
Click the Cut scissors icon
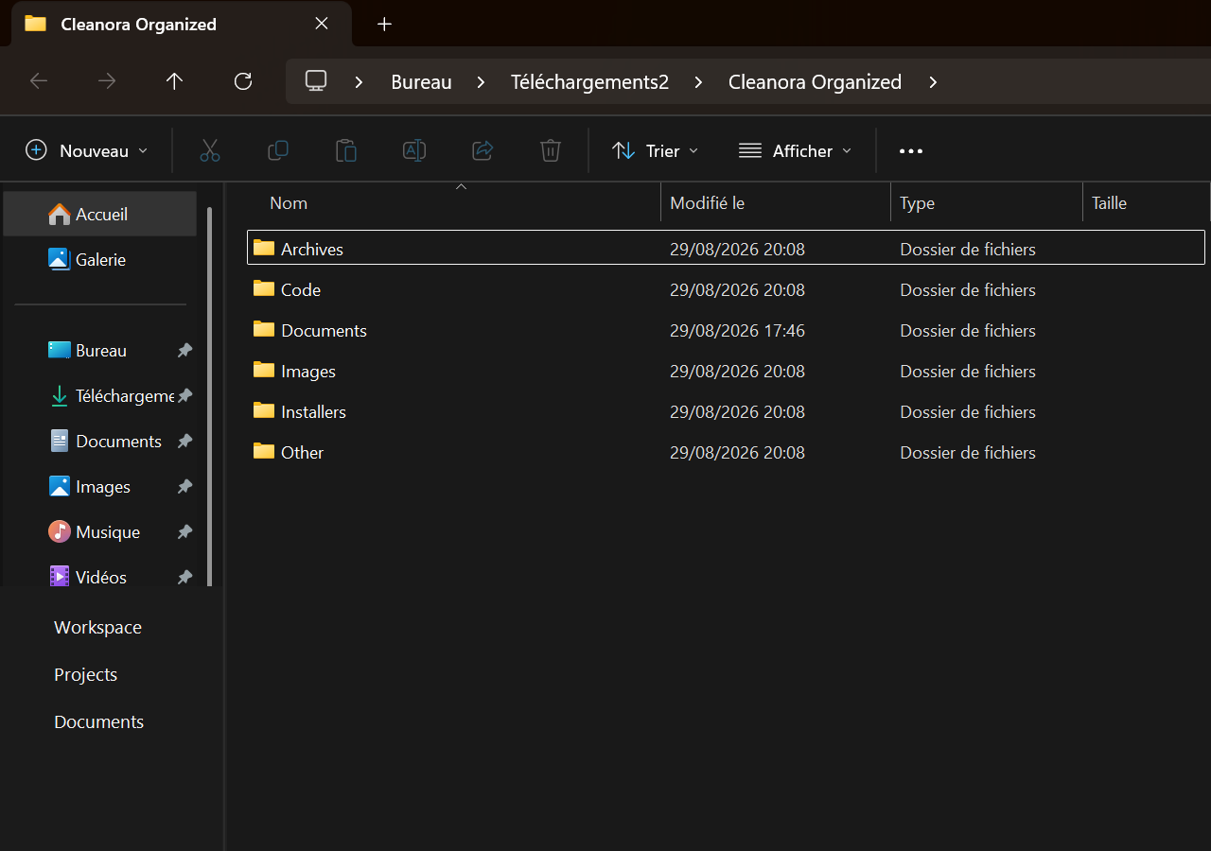click(210, 150)
